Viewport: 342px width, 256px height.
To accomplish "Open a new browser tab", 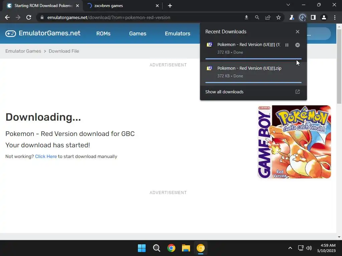I will pos(170,6).
